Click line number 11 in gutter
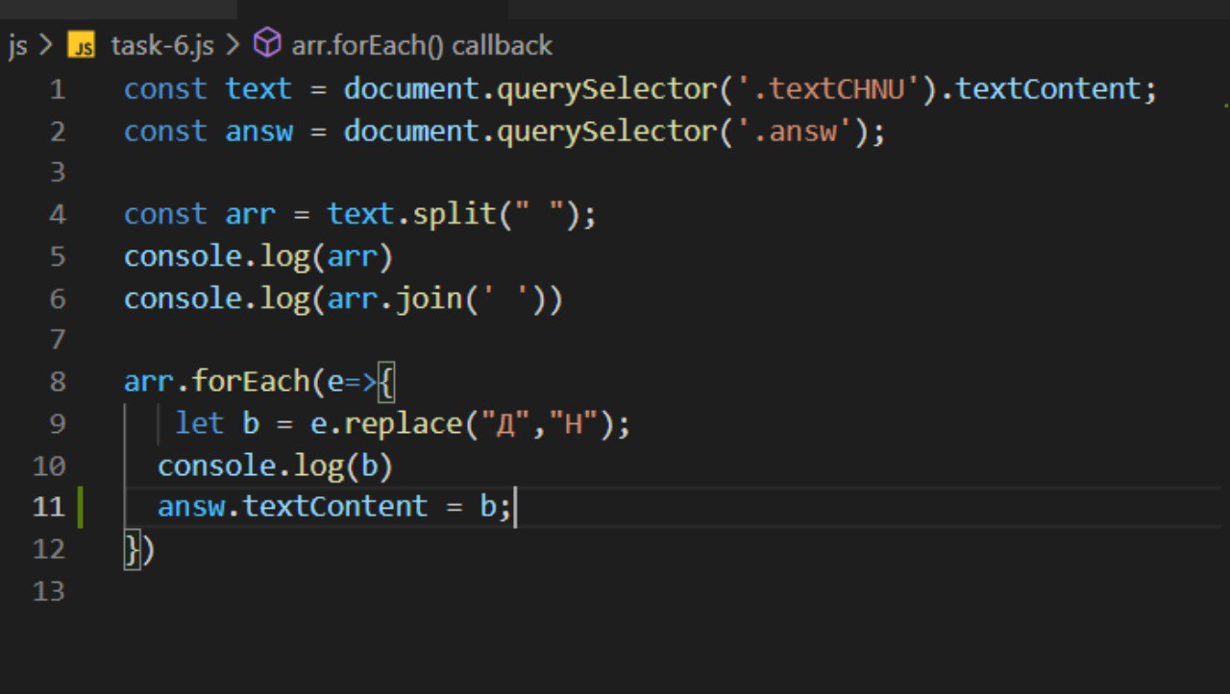 (49, 507)
